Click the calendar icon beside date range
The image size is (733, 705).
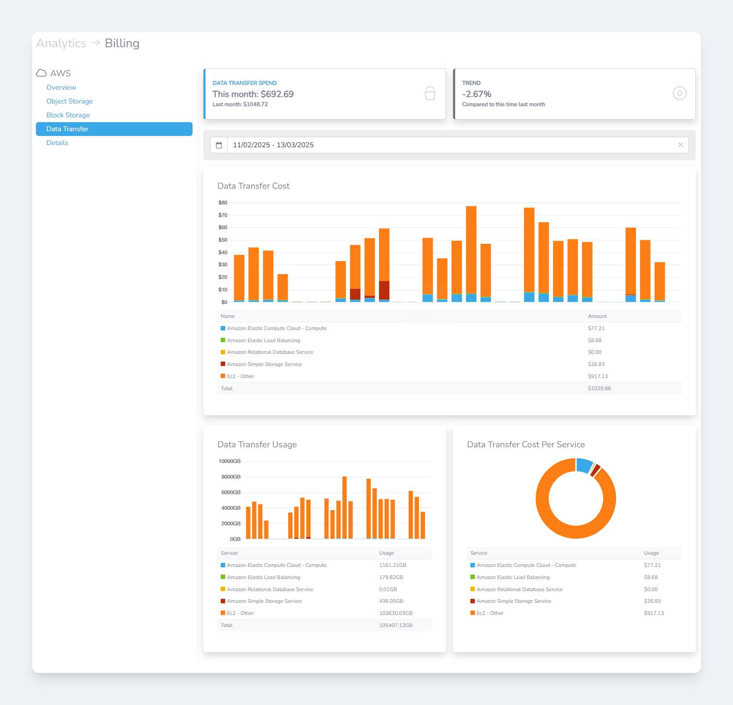click(219, 145)
